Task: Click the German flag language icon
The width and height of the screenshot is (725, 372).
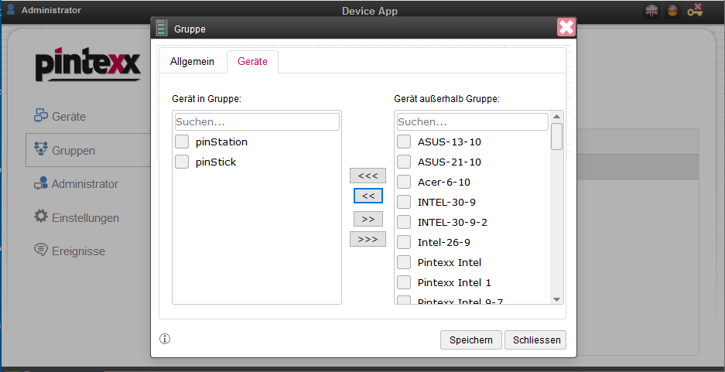Action: [672, 11]
